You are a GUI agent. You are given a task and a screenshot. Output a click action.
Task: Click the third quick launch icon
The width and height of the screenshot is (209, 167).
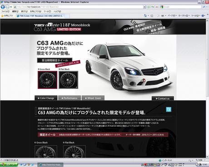(x=29, y=165)
